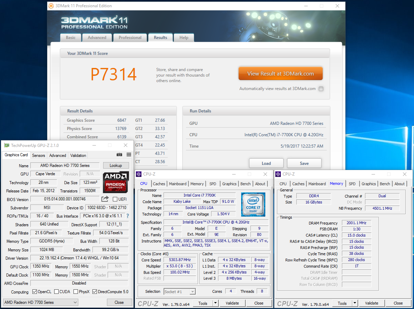The height and width of the screenshot is (309, 414).
Task: Switch to the Advanced tab in 3DMark
Action: [97, 38]
